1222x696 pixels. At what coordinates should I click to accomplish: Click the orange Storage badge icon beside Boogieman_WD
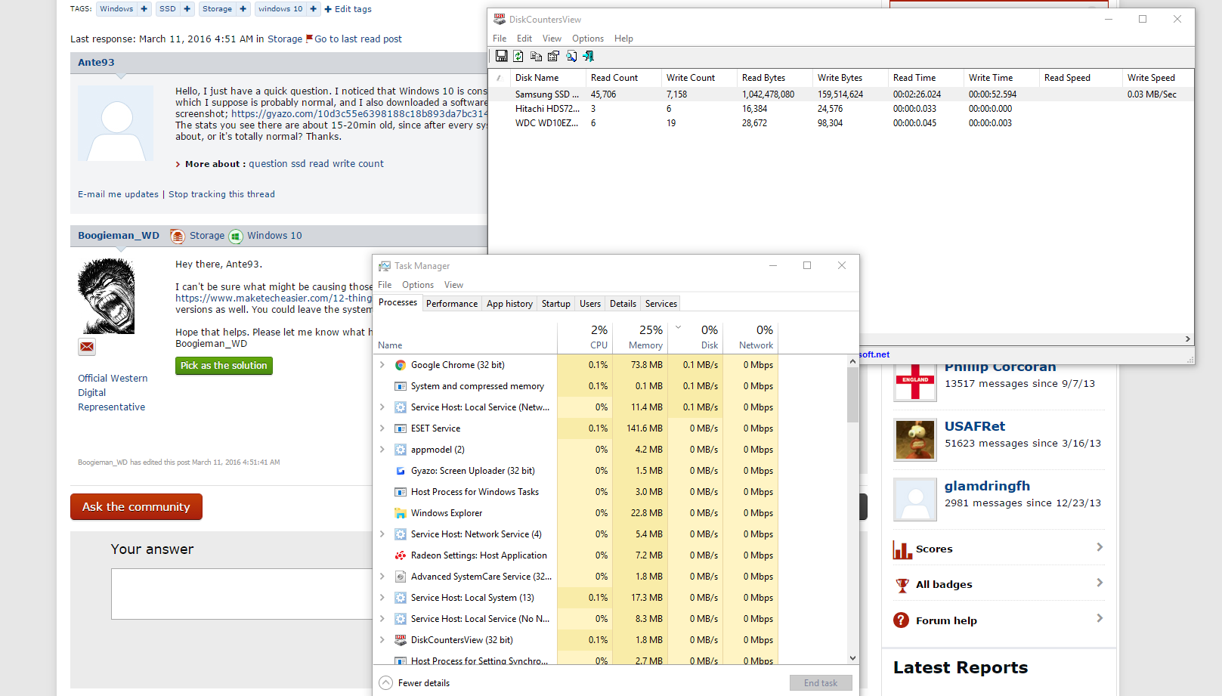click(178, 237)
